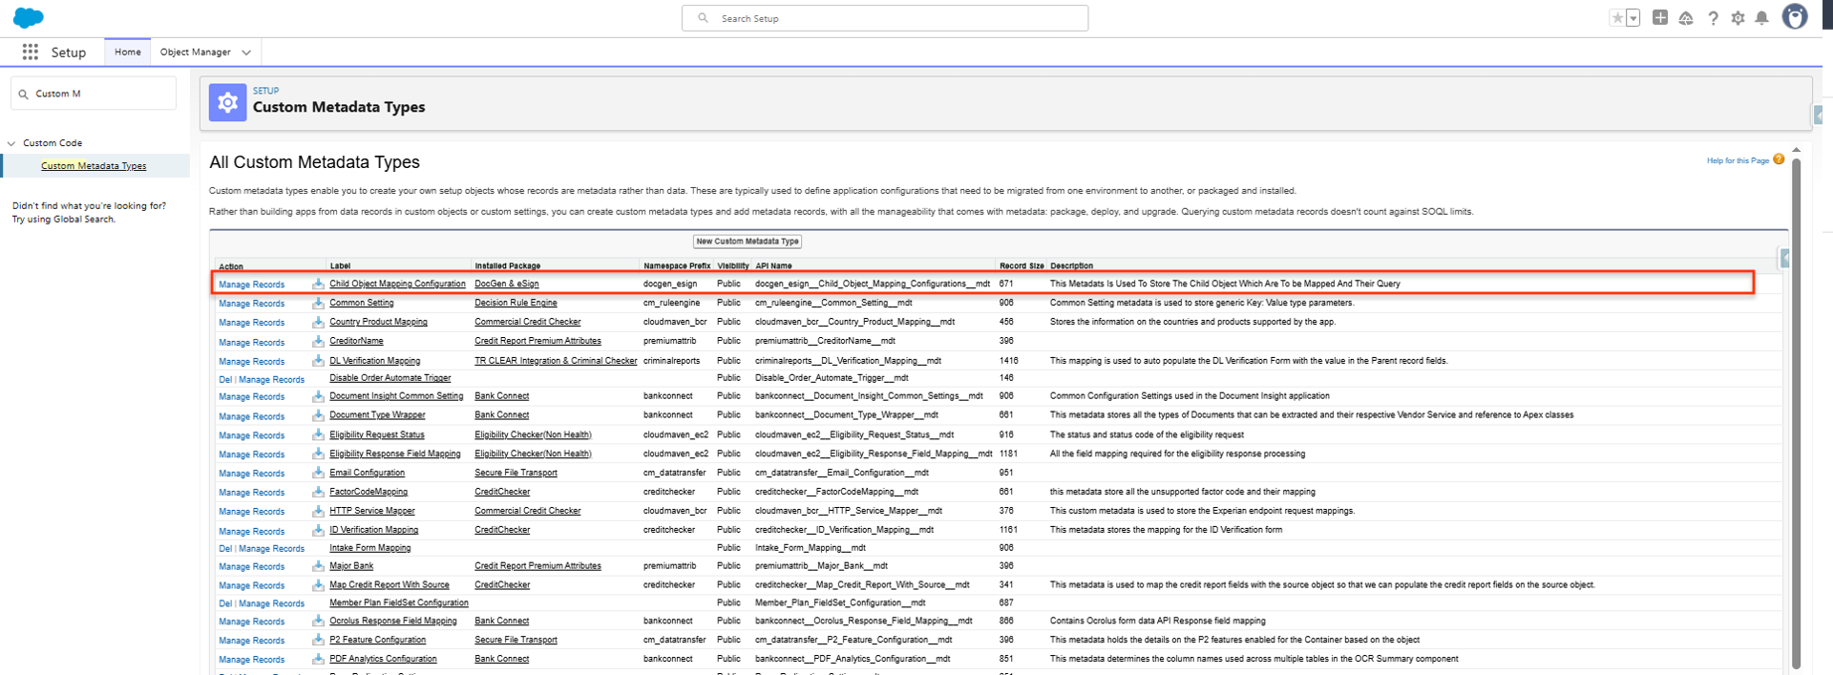Open the favorites list dropdown arrow
The image size is (1833, 675).
click(x=1633, y=17)
